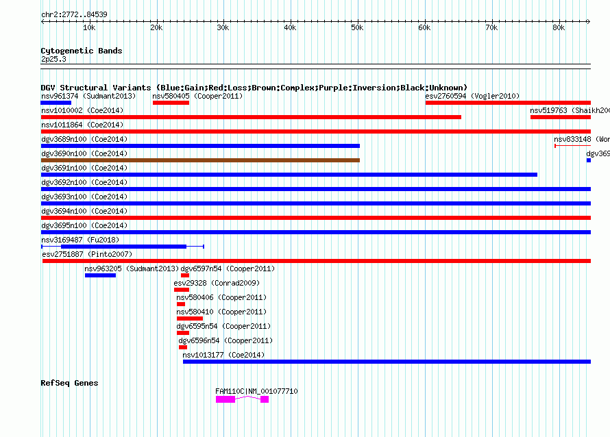The width and height of the screenshot is (610, 437).
Task: Select the 2p25.3 cytogenetic band label
Action: click(53, 59)
